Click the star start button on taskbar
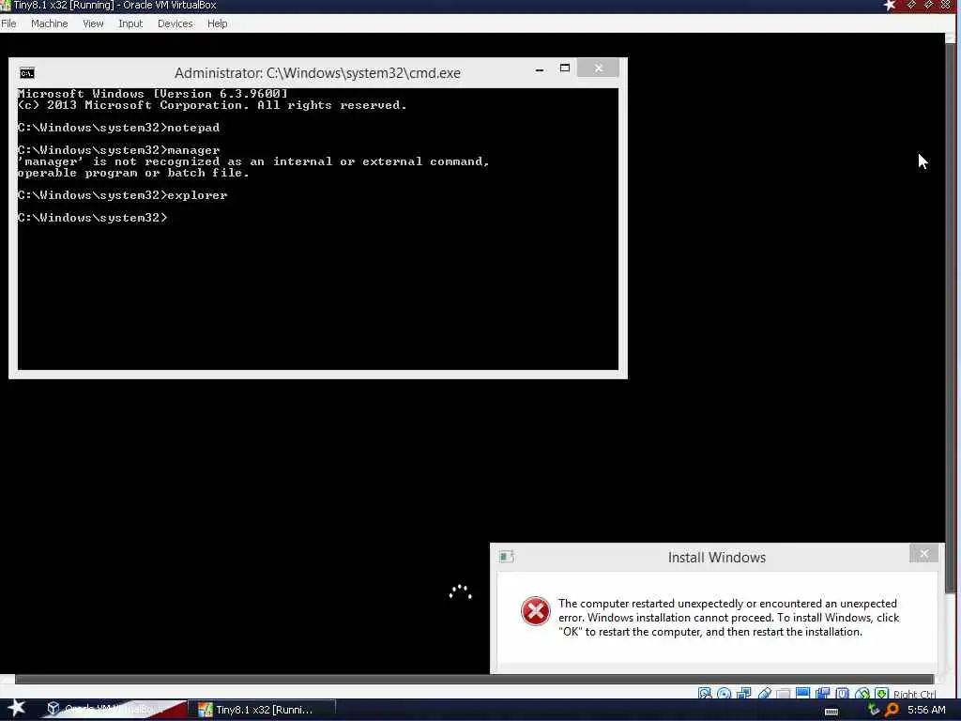 [16, 708]
